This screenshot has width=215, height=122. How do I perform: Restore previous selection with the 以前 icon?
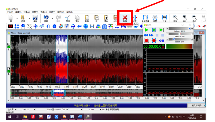[164, 18]
